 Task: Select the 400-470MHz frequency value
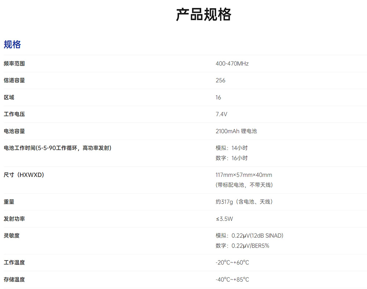pyautogui.click(x=232, y=64)
